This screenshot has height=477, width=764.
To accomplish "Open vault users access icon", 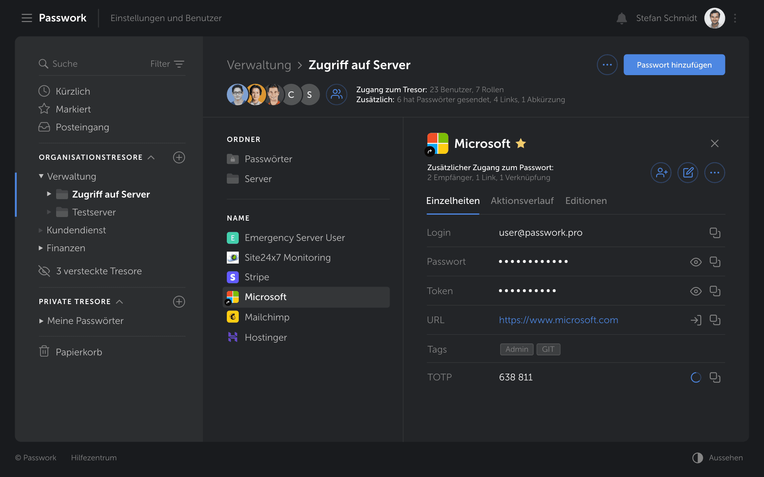I will 337,95.
